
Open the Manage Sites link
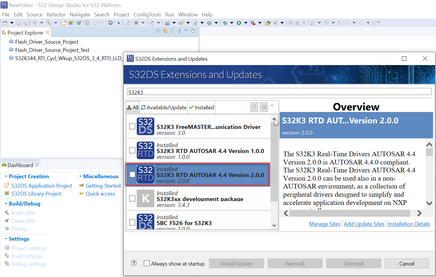325,224
